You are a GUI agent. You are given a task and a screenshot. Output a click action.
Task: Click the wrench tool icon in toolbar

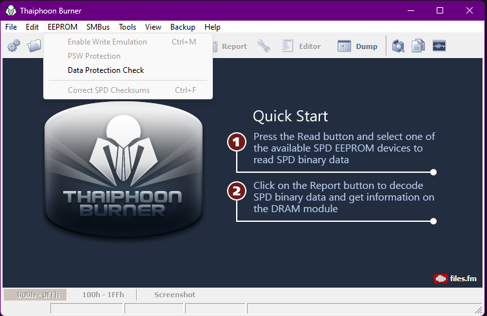pyautogui.click(x=264, y=46)
